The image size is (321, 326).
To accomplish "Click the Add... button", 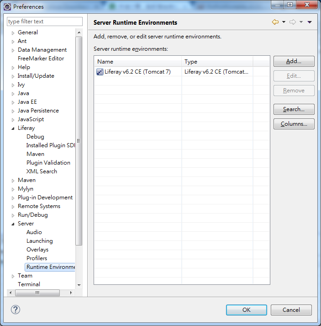I will tap(294, 61).
